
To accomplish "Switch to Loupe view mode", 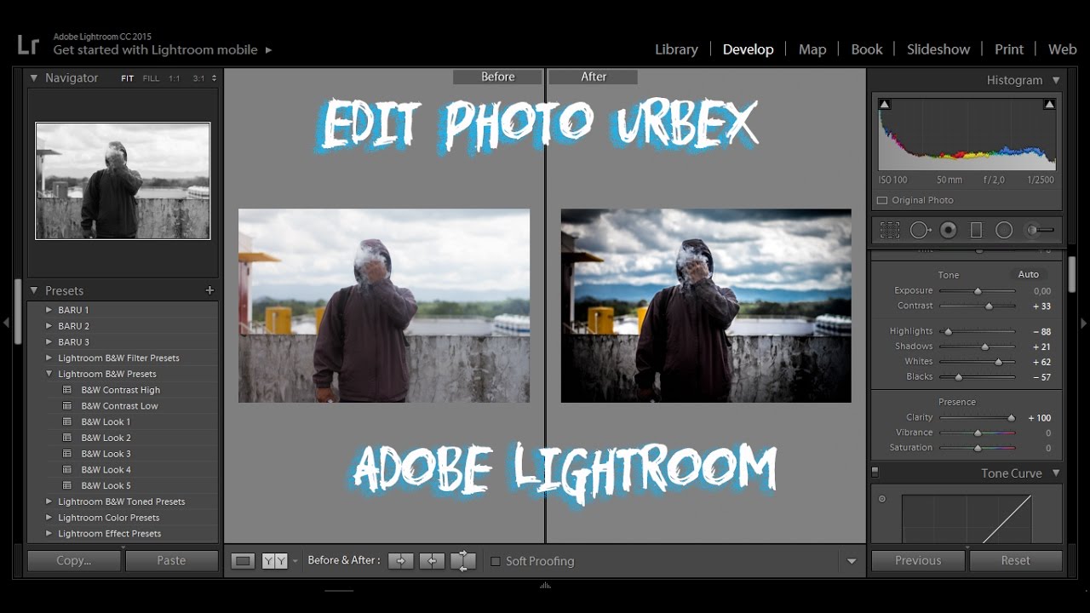I will coord(244,561).
